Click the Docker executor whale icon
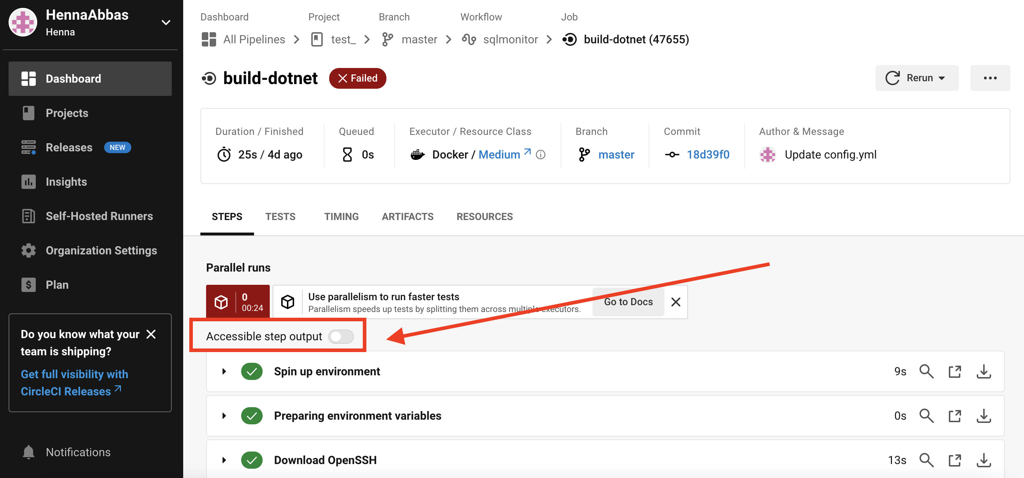 pos(418,154)
